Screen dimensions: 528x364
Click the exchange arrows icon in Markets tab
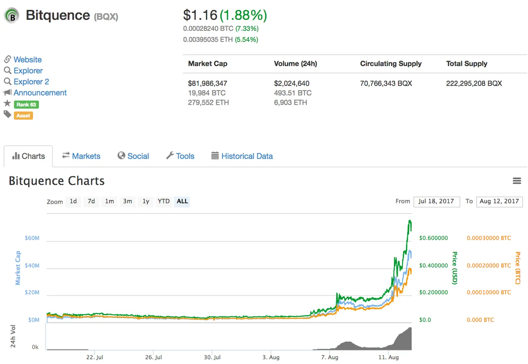tap(66, 155)
